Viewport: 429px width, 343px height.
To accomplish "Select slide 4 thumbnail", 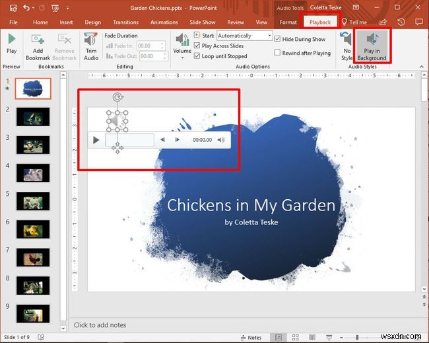I will (33, 173).
